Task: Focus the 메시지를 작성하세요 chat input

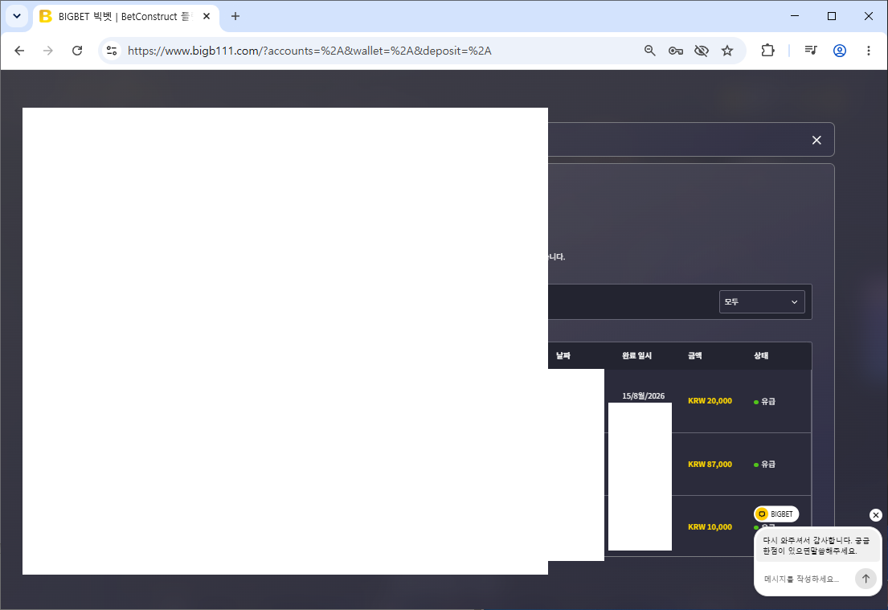Action: coord(802,579)
